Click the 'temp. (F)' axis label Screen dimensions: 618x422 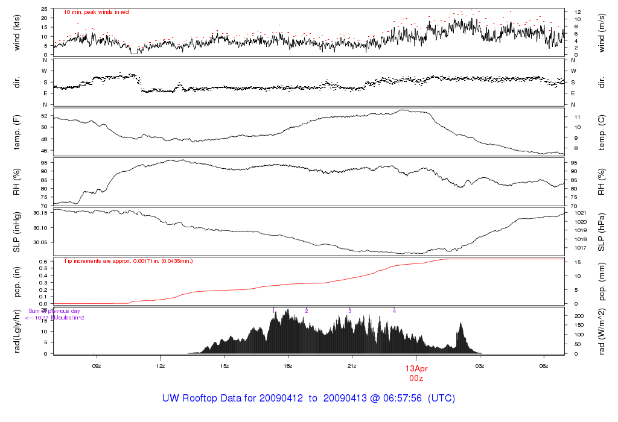tap(16, 132)
